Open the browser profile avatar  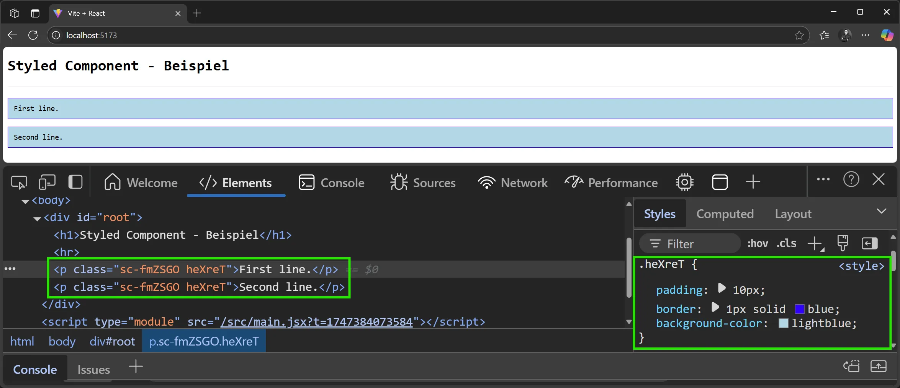(x=845, y=35)
